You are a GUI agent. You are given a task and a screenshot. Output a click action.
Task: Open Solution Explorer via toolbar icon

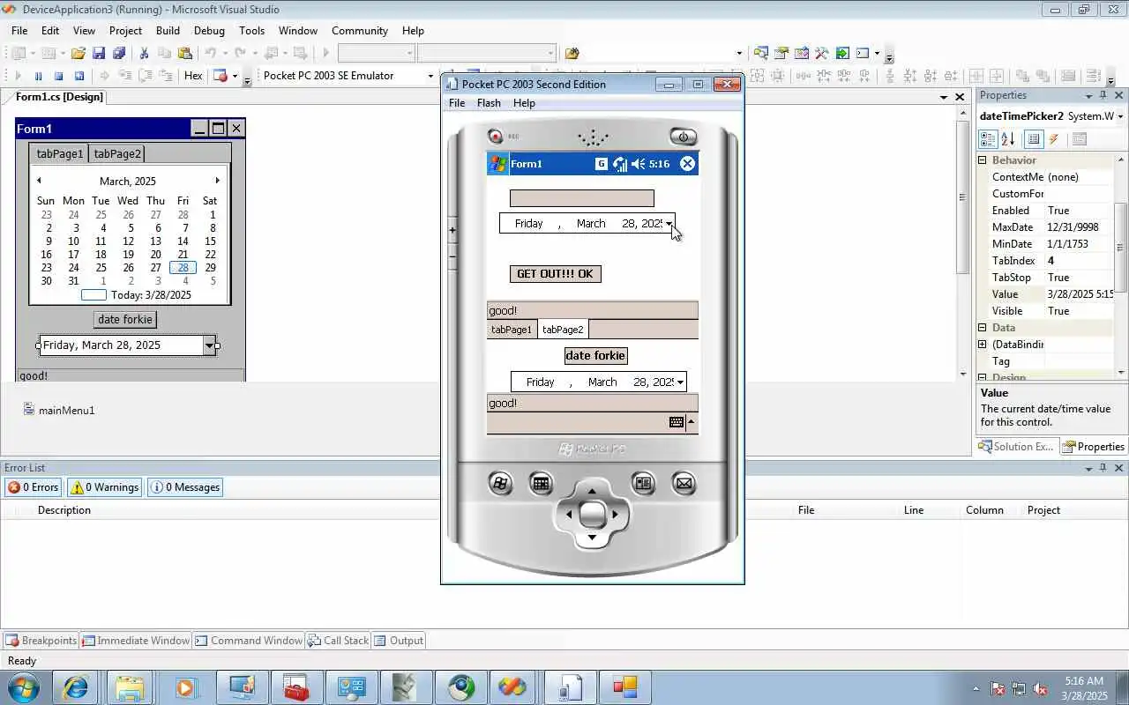click(x=761, y=54)
